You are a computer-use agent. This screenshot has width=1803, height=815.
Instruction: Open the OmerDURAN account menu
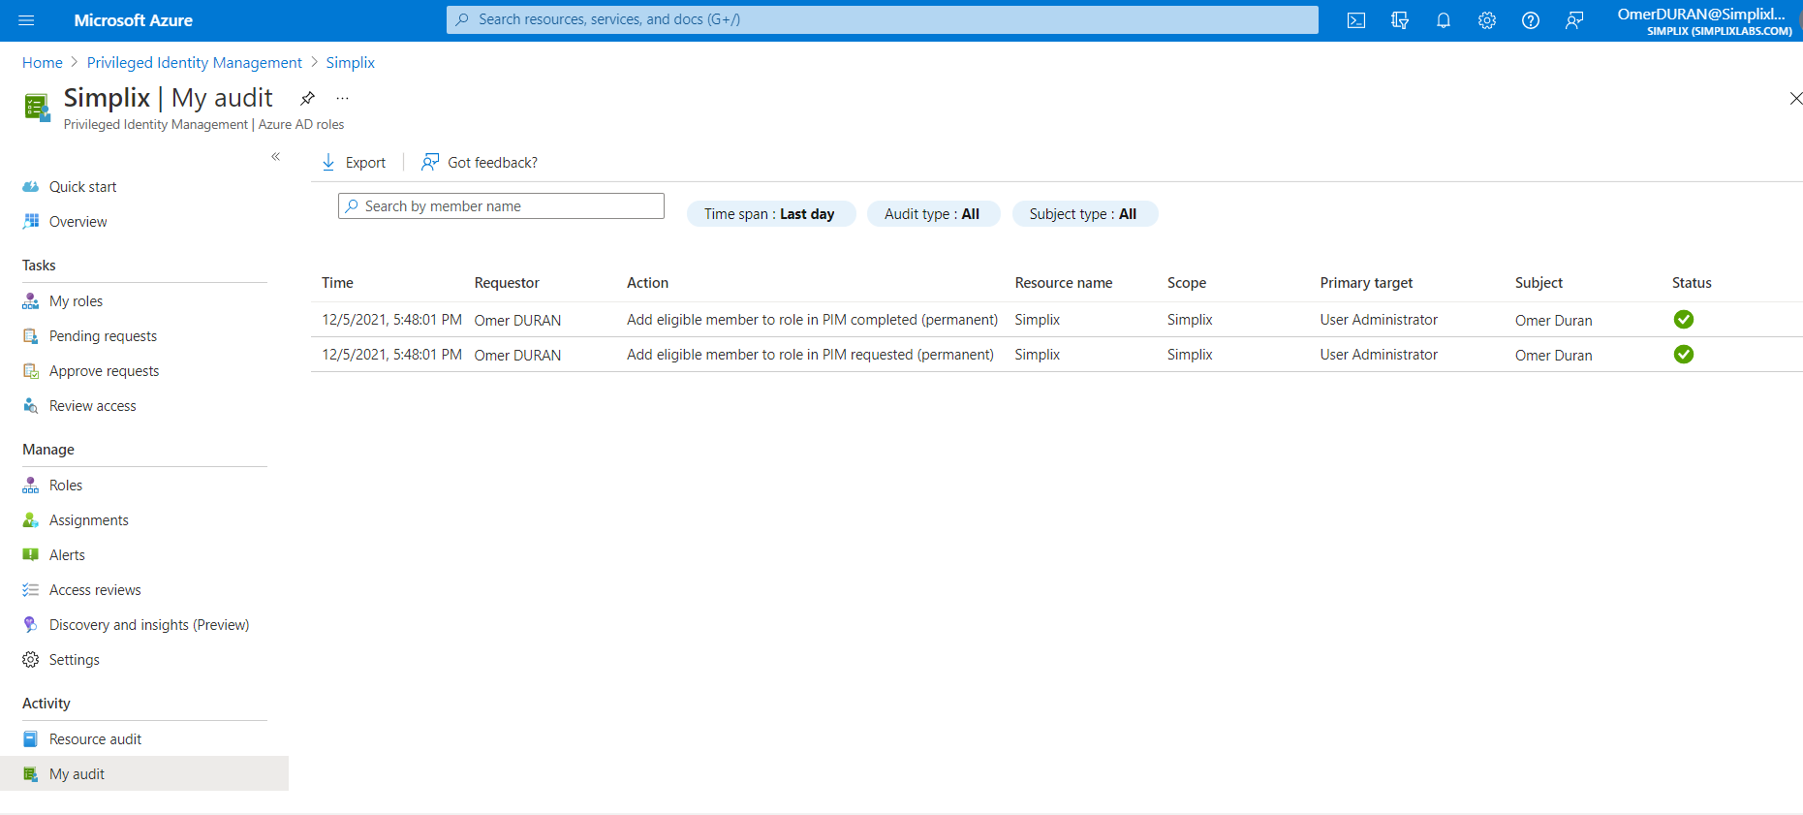[x=1704, y=21]
